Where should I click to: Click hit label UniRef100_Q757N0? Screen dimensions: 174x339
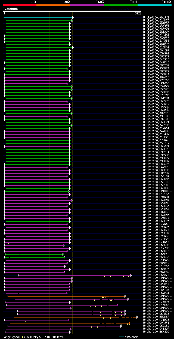coord(156,95)
